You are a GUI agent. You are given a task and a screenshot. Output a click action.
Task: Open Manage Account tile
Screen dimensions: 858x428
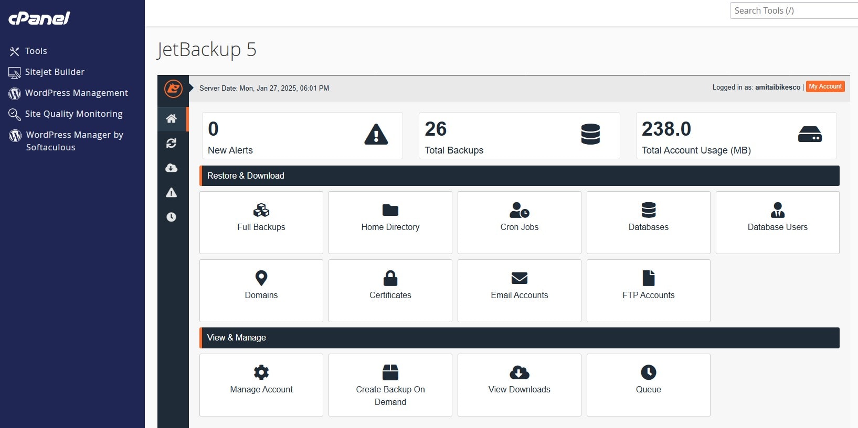[261, 385]
